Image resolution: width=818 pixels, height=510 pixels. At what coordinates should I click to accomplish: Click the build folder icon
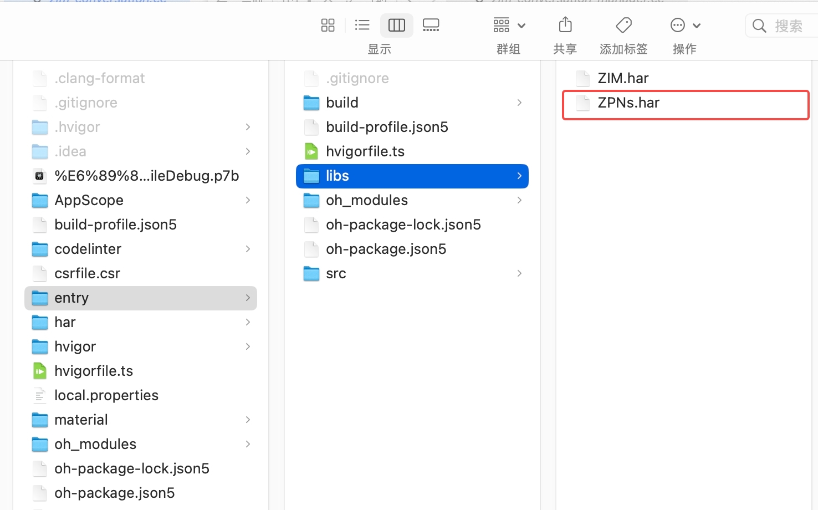point(311,103)
